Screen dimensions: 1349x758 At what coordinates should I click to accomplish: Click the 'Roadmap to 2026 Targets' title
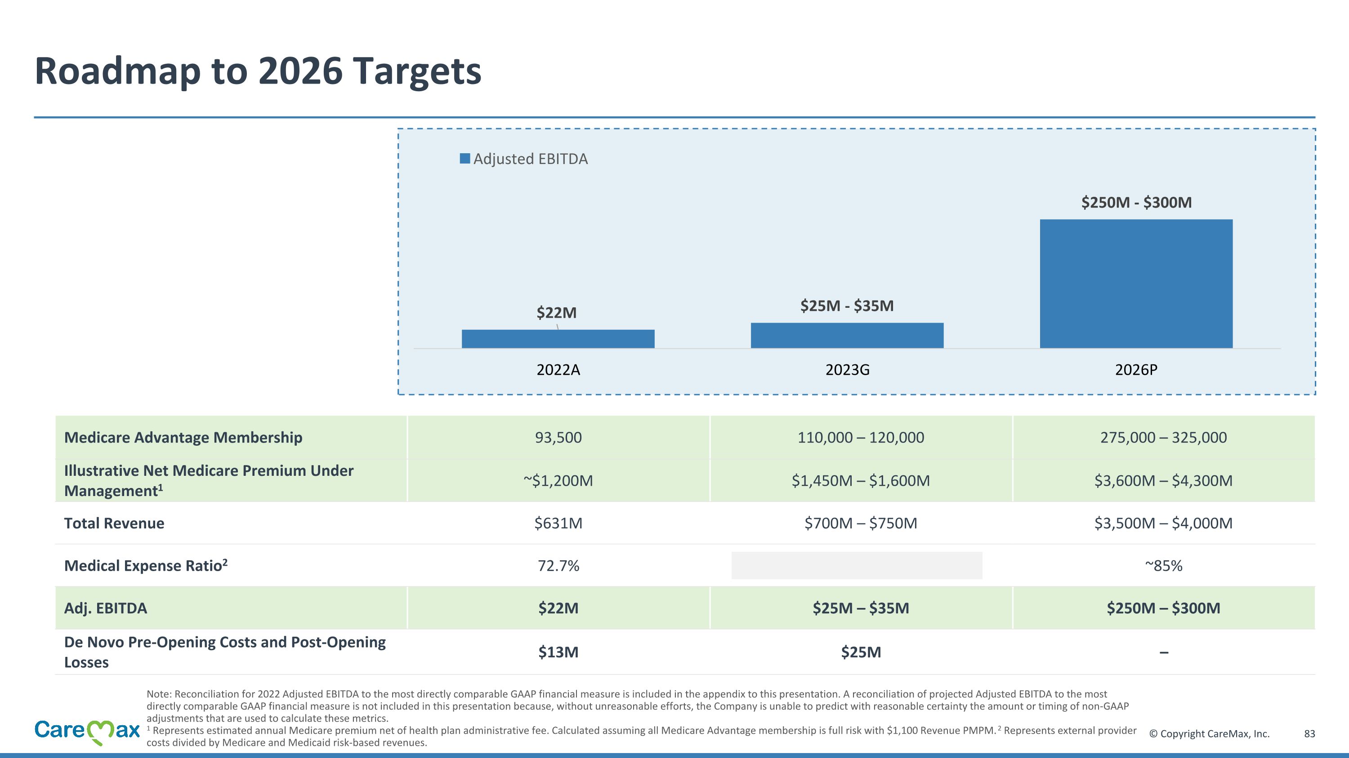click(x=258, y=71)
